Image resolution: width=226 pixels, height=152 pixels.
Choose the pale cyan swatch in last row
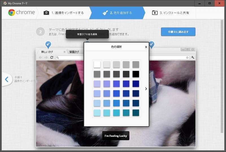[x=97, y=113]
